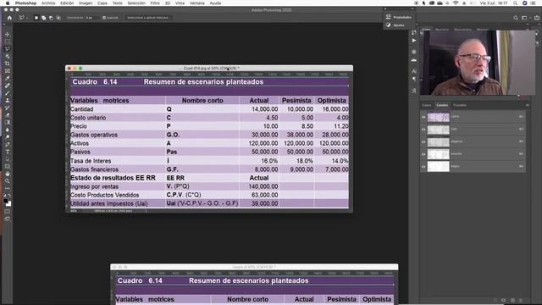Select the Horizontal Type tool
542x305 pixels.
coord(8,152)
